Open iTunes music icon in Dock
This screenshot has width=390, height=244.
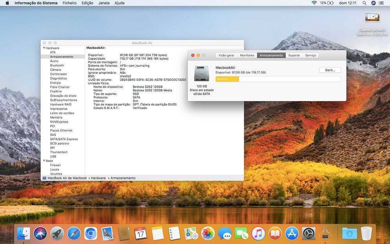pos(258,234)
